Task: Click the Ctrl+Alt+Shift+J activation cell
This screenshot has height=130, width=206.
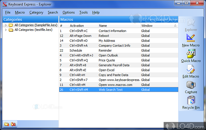Action: coord(81,55)
